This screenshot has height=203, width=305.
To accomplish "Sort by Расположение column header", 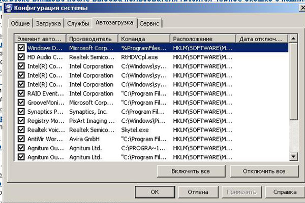I will (203, 39).
